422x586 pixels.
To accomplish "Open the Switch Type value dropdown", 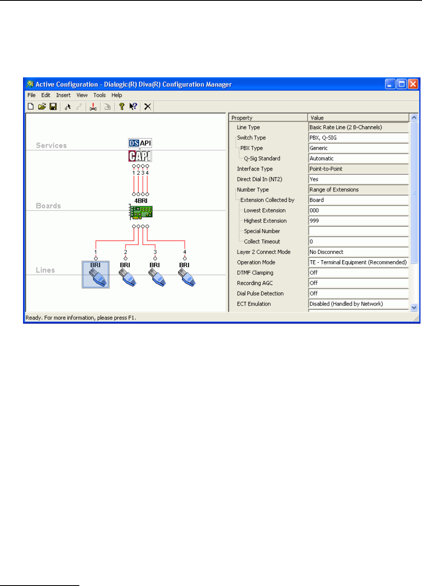I will click(x=359, y=138).
